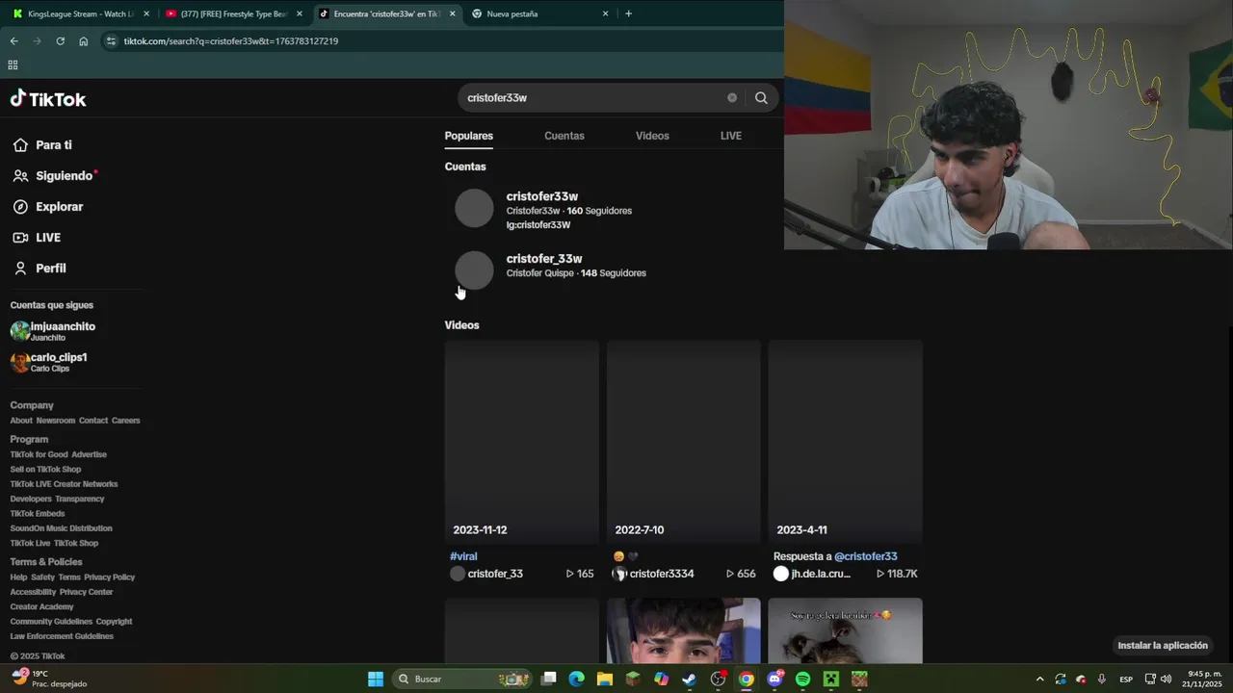Click Instalar la aplicación button

(x=1163, y=646)
